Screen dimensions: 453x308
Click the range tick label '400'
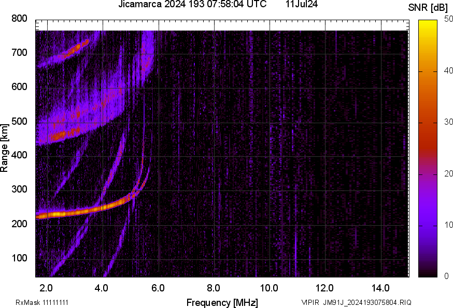coord(19,155)
